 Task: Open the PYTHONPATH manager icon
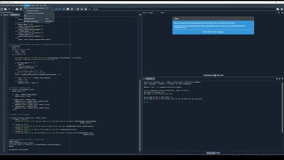tap(82, 9)
